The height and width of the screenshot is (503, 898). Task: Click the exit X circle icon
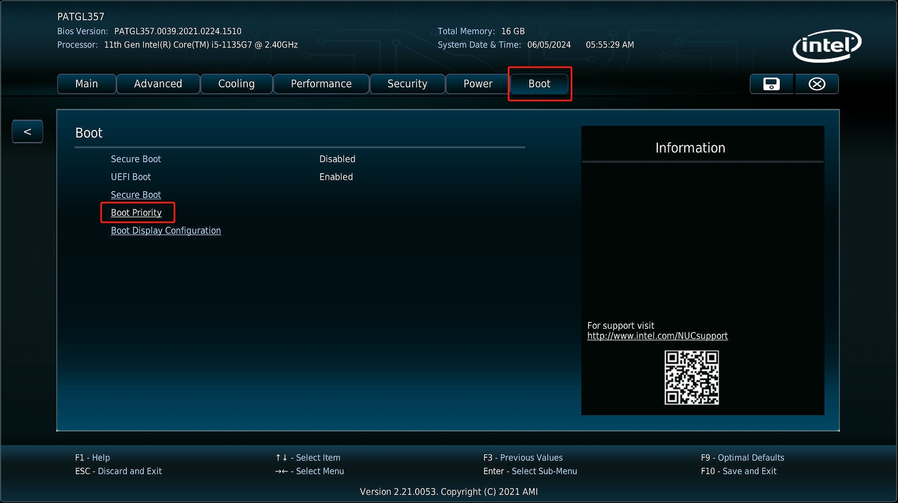click(817, 84)
